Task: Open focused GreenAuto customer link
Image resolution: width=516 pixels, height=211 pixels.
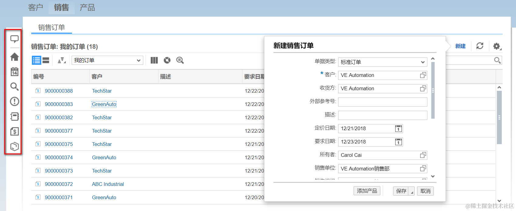Action: (x=104, y=104)
